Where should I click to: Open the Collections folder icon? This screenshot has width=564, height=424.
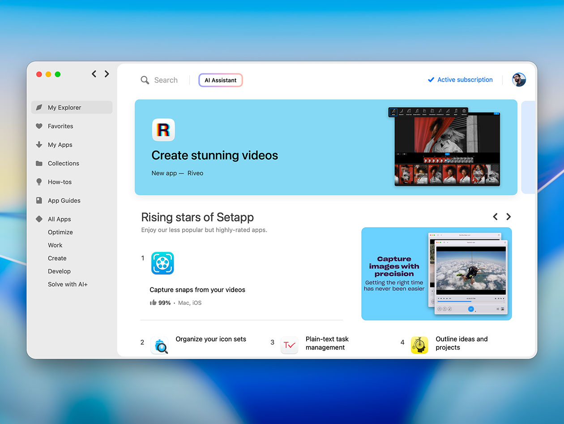coord(39,163)
